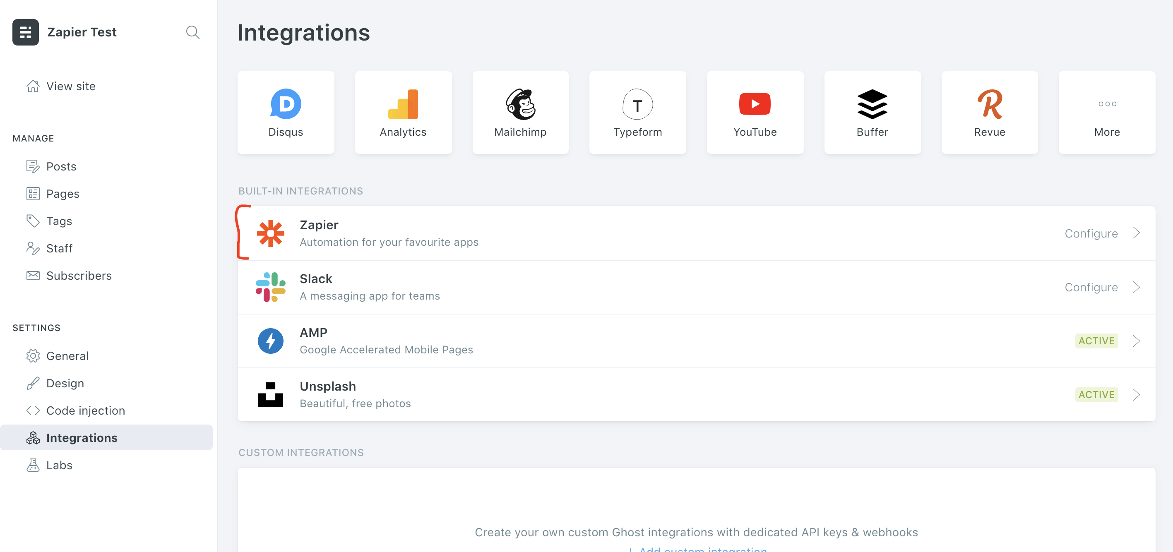Click the Slack logo icon
This screenshot has width=1173, height=552.
coord(270,287)
